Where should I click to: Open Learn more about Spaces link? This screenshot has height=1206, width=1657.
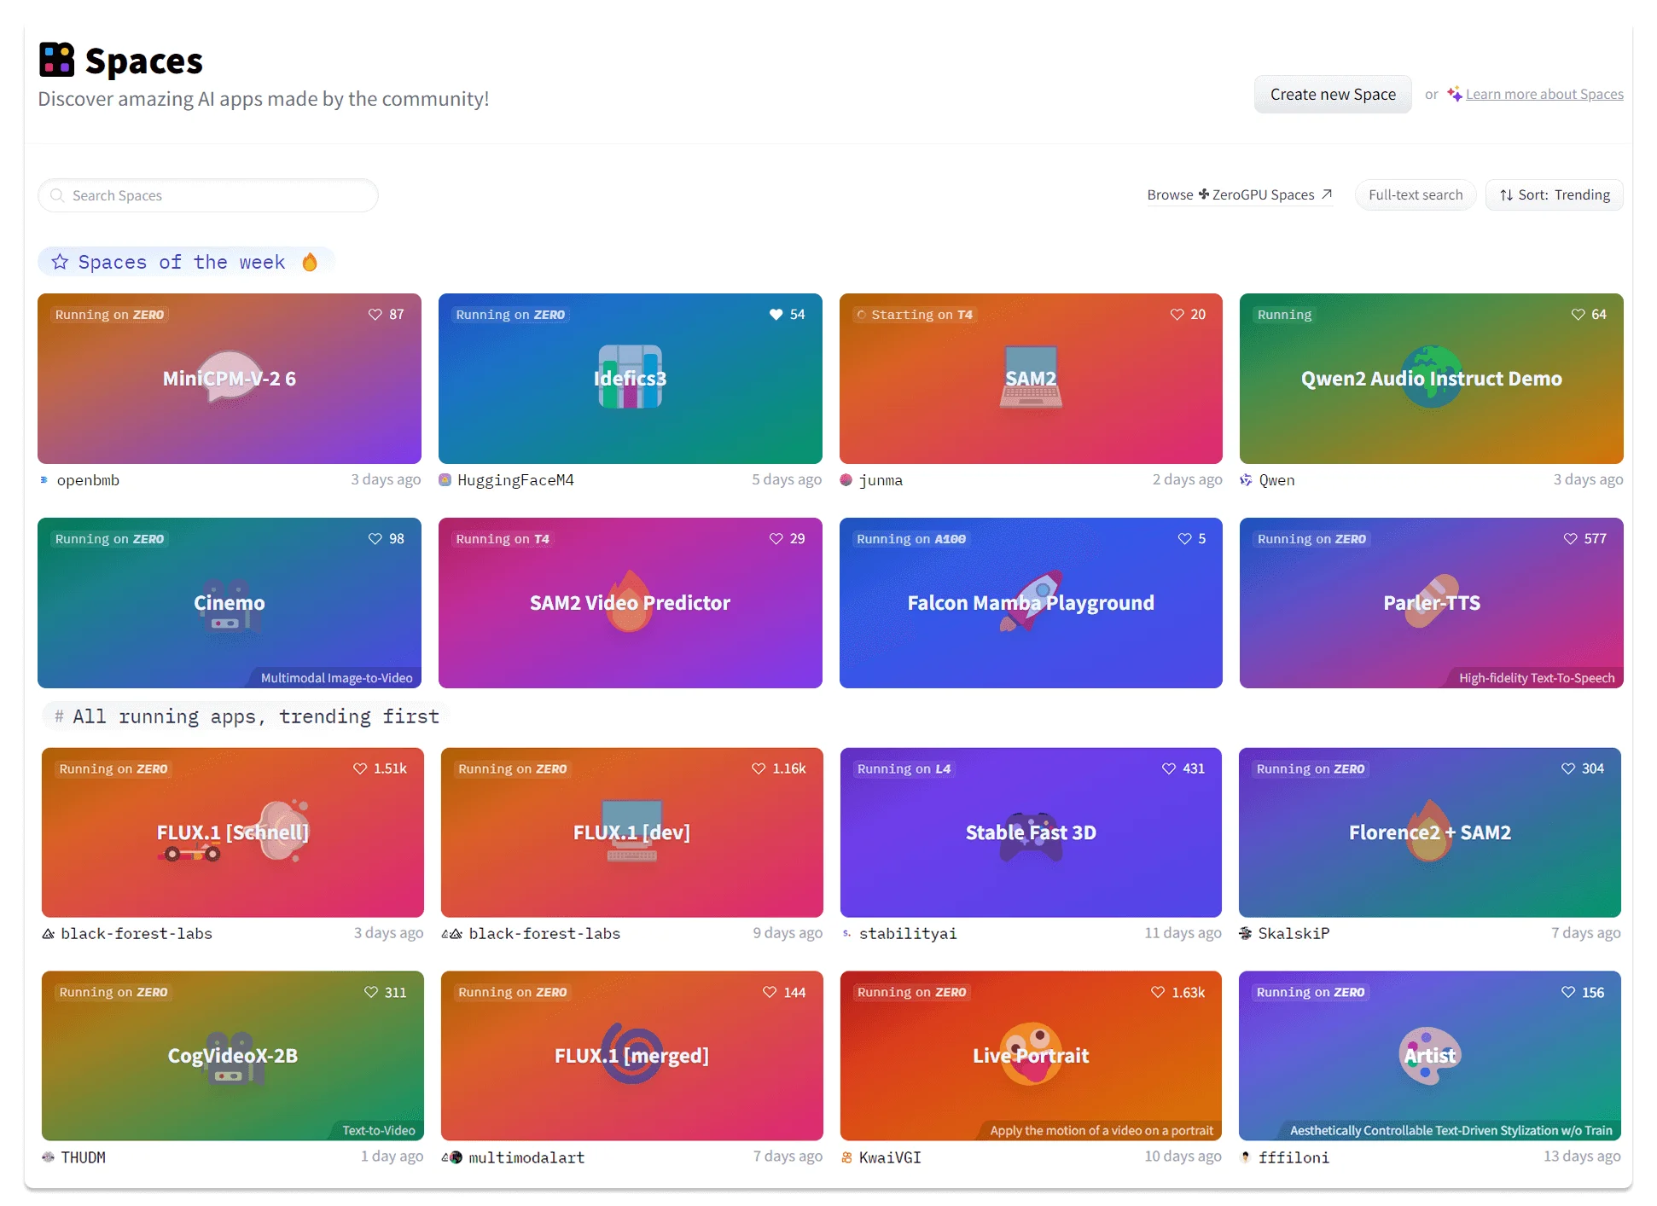pyautogui.click(x=1544, y=95)
